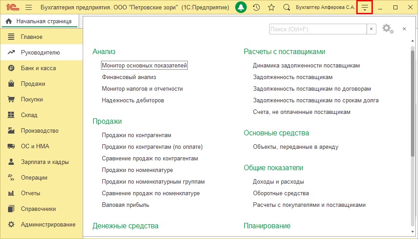Open the Зарплата и кадры section
Image resolution: width=418 pixels, height=239 pixels.
point(45,162)
